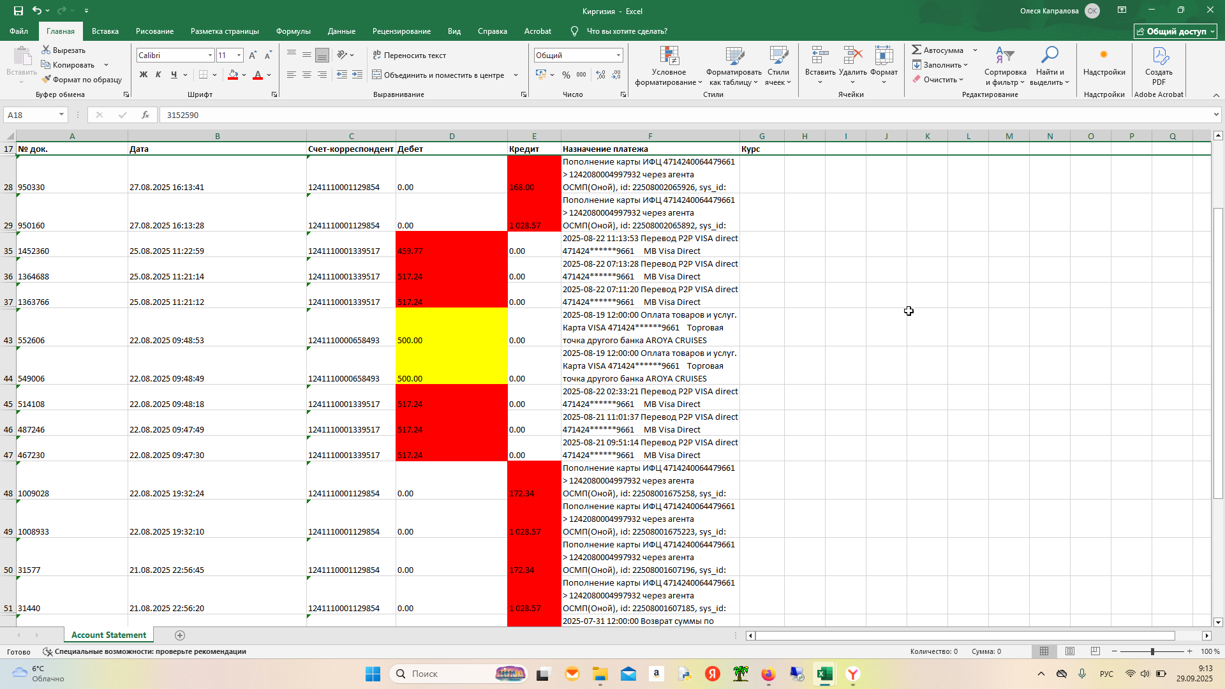Toggle bold formatting button

pyautogui.click(x=144, y=75)
